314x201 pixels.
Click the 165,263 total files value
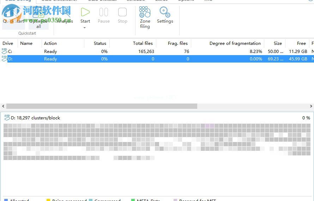pyautogui.click(x=146, y=52)
